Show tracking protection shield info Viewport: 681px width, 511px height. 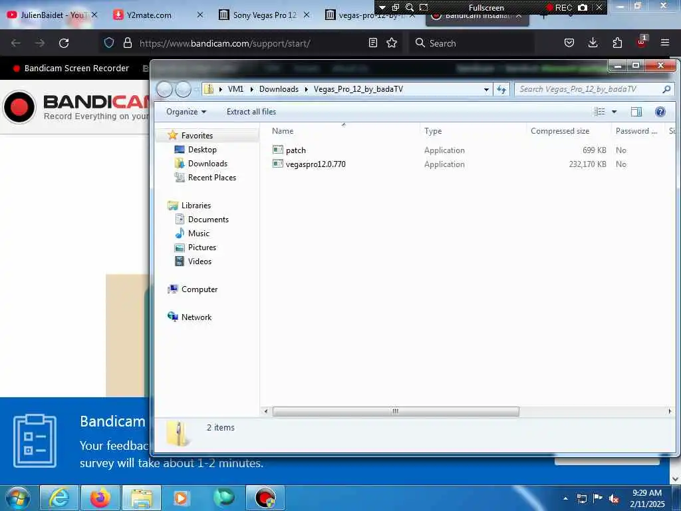point(109,43)
